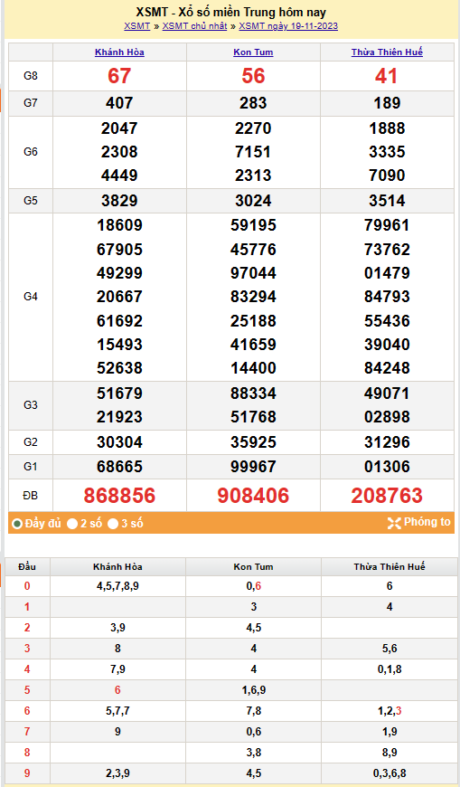Click the G8 result 56 for Kon Tum
The width and height of the screenshot is (460, 787).
pyautogui.click(x=253, y=76)
